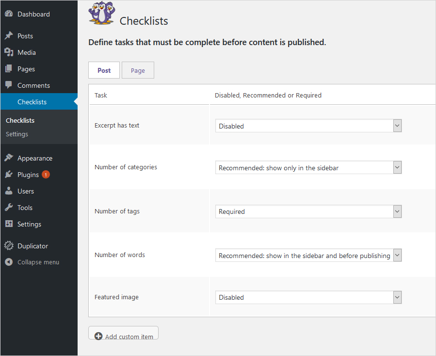Switch to the Page tab
The height and width of the screenshot is (356, 436).
click(x=138, y=70)
